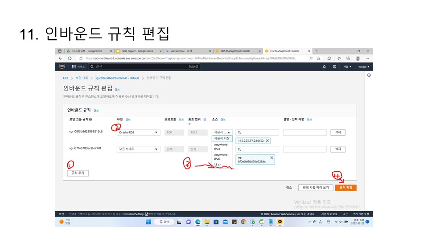Open 정보 link beside 소스 column
This screenshot has width=428, height=241.
coord(223,120)
